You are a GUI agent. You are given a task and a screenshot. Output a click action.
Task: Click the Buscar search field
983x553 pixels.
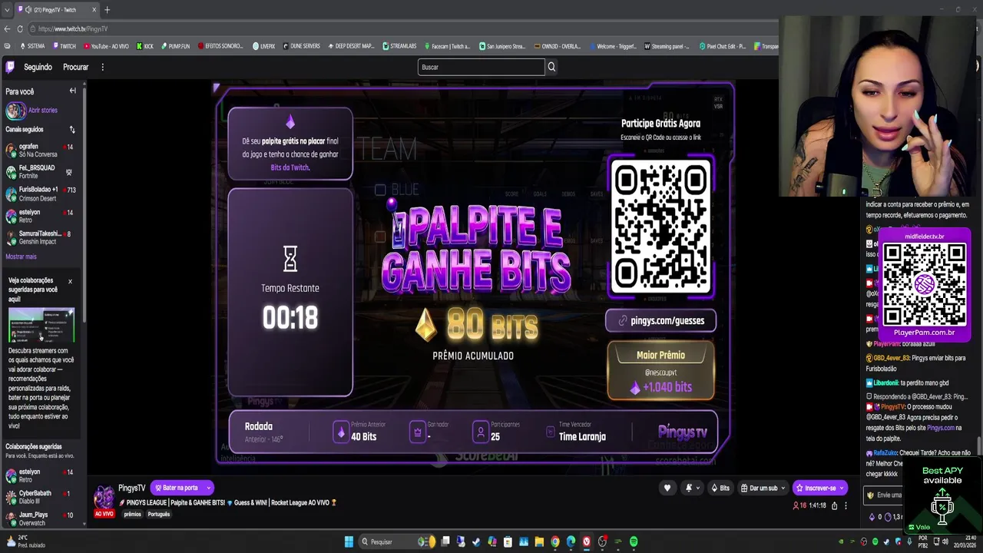481,67
